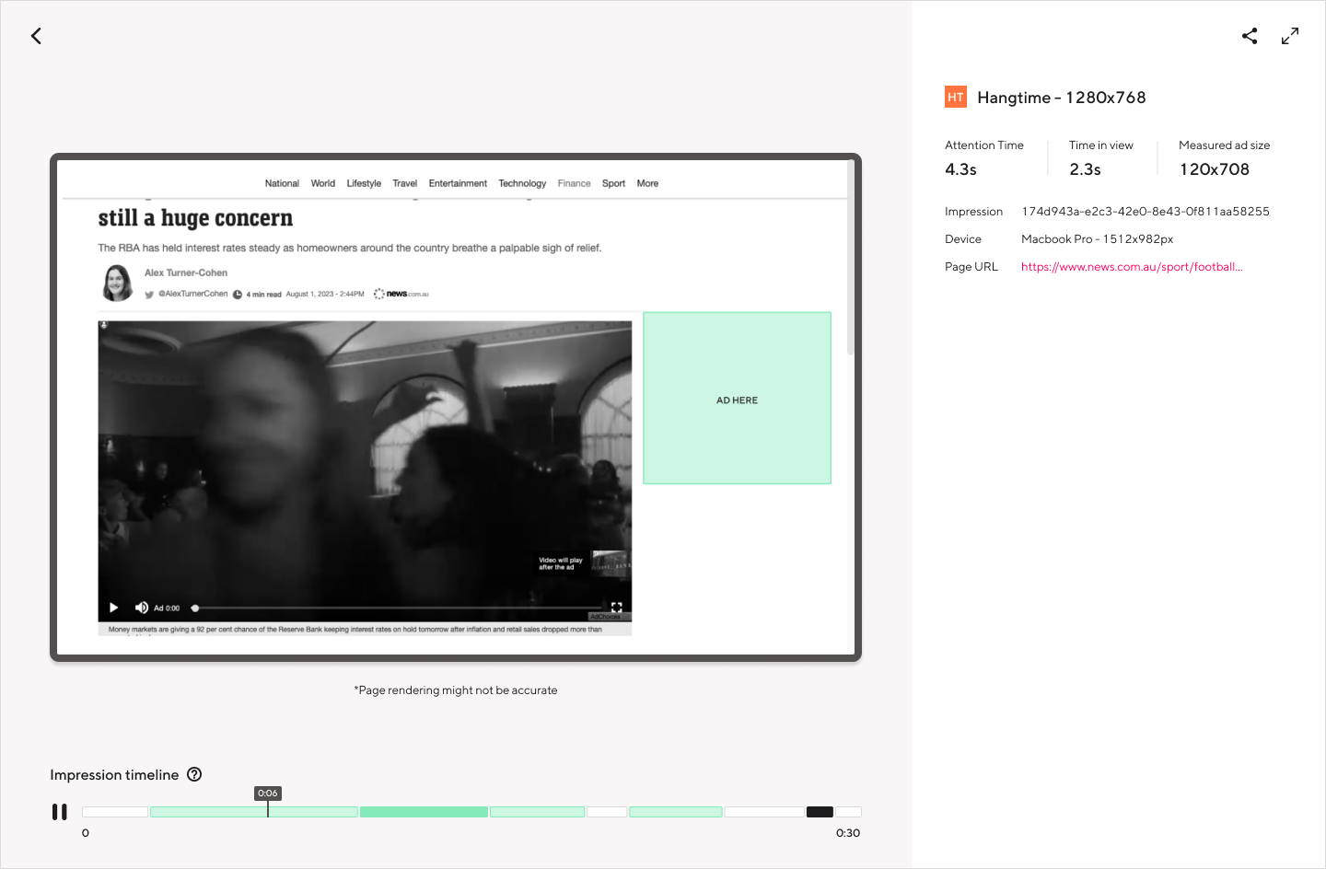Click the Time in view value 2.3s

pyautogui.click(x=1085, y=169)
